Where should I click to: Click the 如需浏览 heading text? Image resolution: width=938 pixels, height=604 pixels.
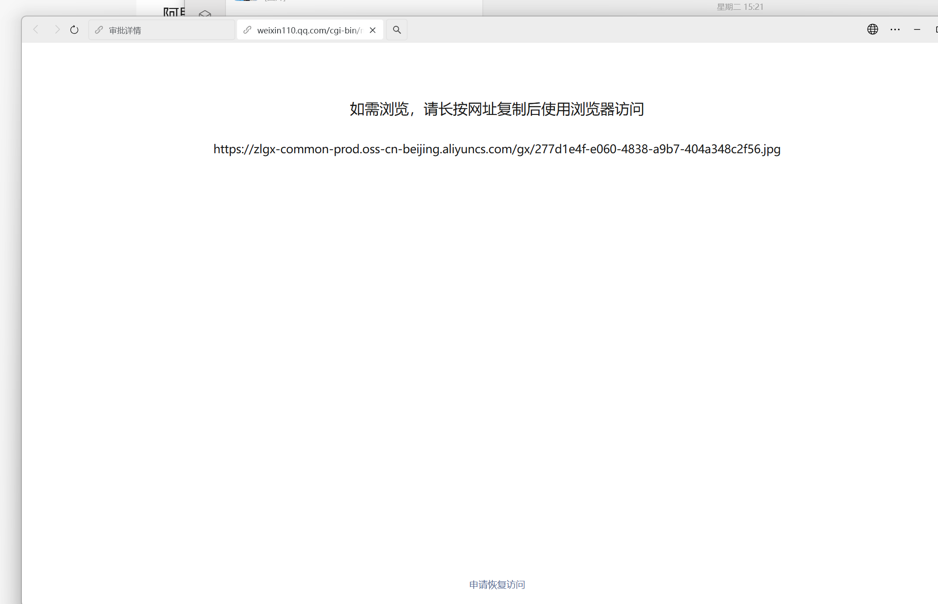pos(497,109)
